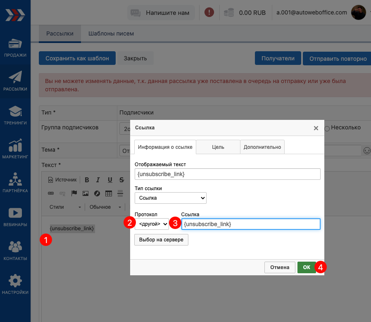Open the Тип ссылки dropdown
This screenshot has width=371, height=322.
171,198
